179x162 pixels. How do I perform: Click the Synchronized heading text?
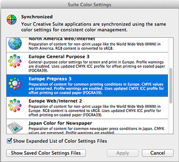[37, 17]
